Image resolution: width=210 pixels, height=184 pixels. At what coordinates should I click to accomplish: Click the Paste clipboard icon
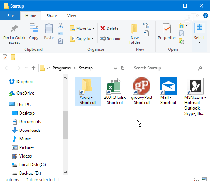[49, 28]
